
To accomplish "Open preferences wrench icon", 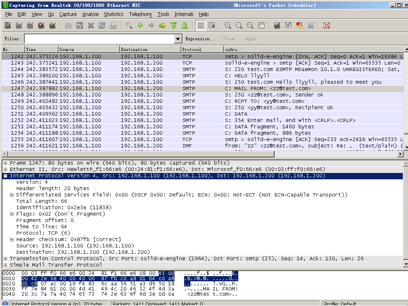I will (311, 25).
